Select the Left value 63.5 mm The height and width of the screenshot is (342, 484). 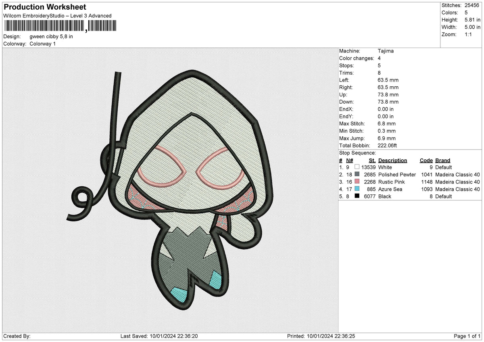click(x=388, y=80)
